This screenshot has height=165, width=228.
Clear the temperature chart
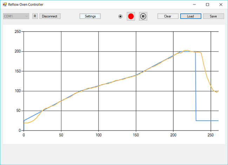tap(168, 16)
